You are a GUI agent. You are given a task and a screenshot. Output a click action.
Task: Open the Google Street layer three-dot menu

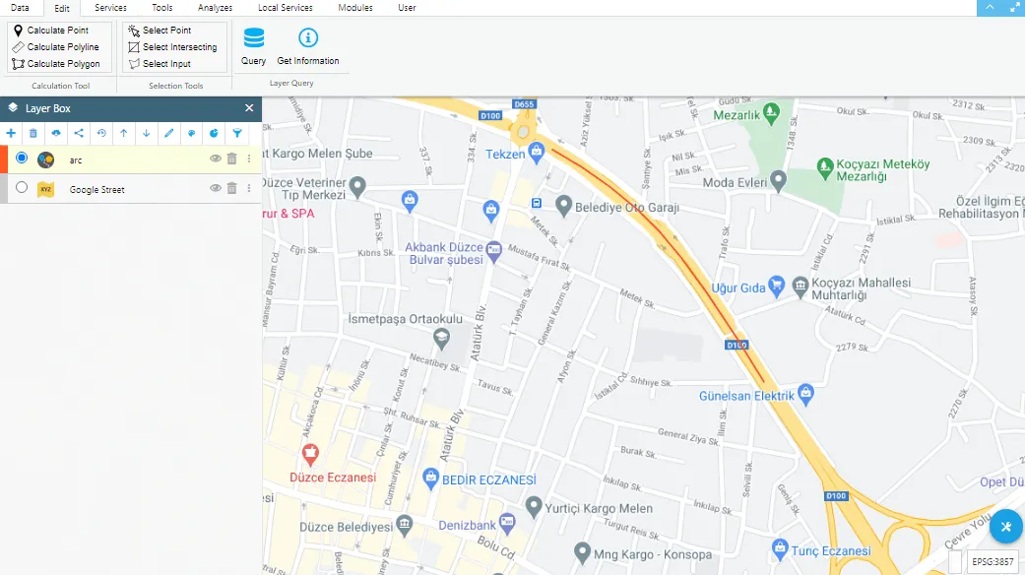click(x=249, y=188)
